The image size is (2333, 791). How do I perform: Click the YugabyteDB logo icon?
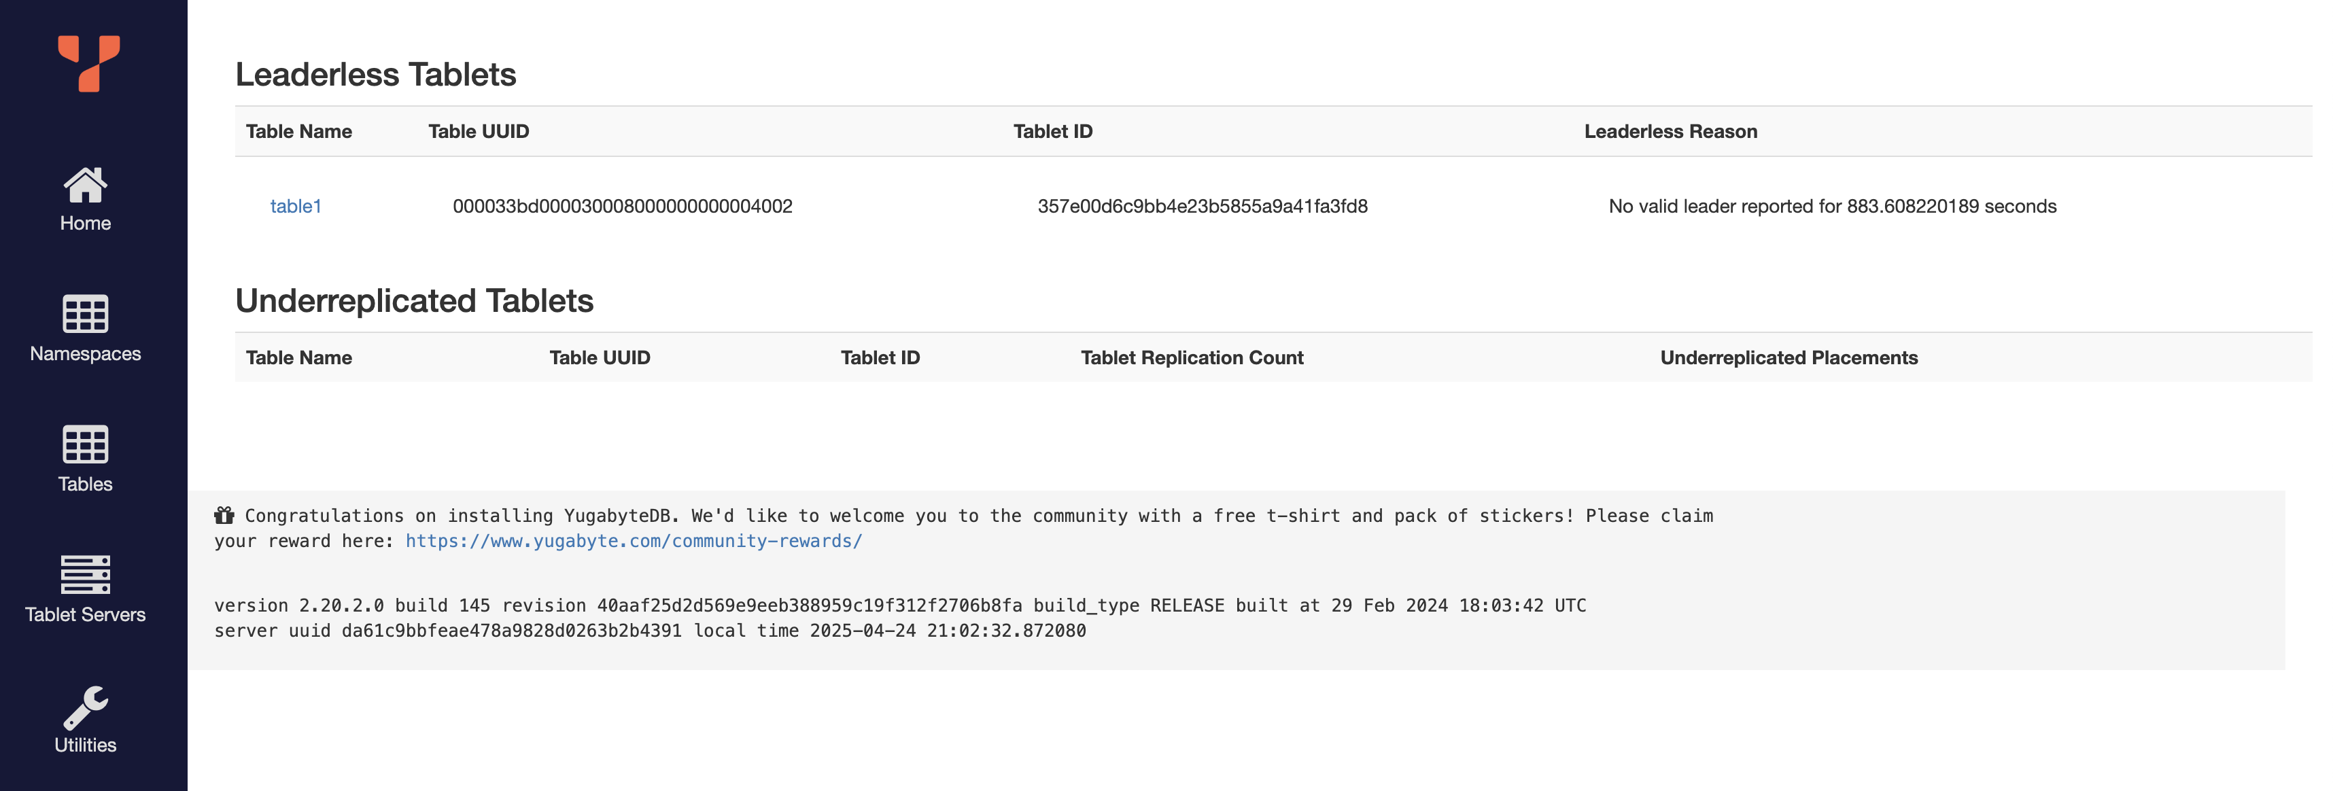(x=89, y=63)
